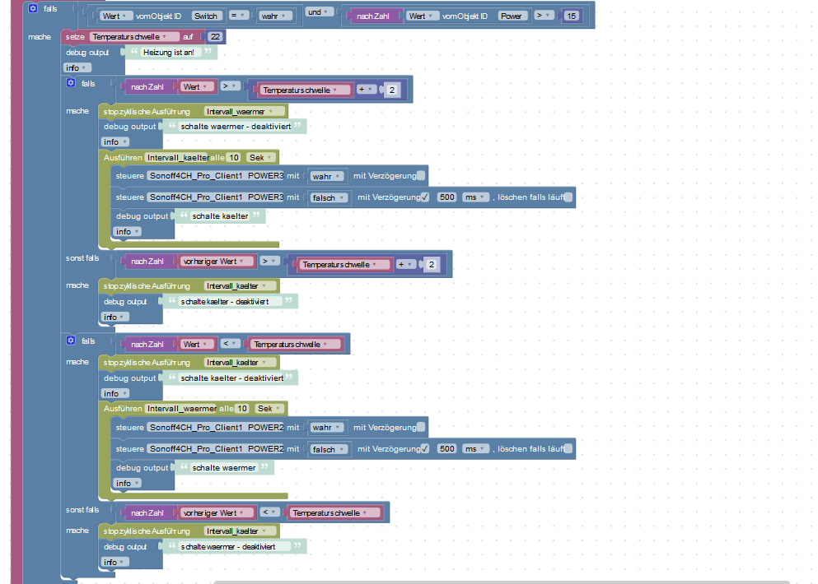Uncheck mit Verzögerung on POWER3 falsch row
818x584 pixels.
pos(425,197)
